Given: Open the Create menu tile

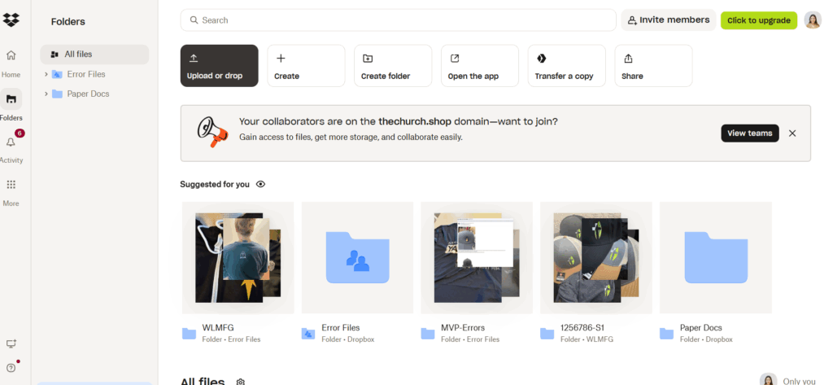Looking at the screenshot, I should [306, 66].
